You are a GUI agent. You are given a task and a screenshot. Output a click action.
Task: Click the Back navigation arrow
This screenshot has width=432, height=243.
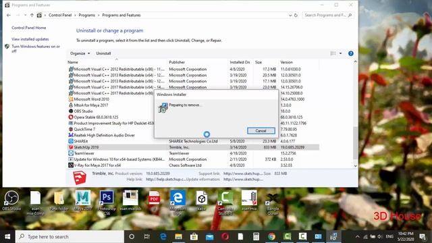(x=9, y=15)
